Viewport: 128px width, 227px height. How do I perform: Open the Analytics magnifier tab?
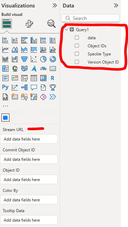pos(51,24)
